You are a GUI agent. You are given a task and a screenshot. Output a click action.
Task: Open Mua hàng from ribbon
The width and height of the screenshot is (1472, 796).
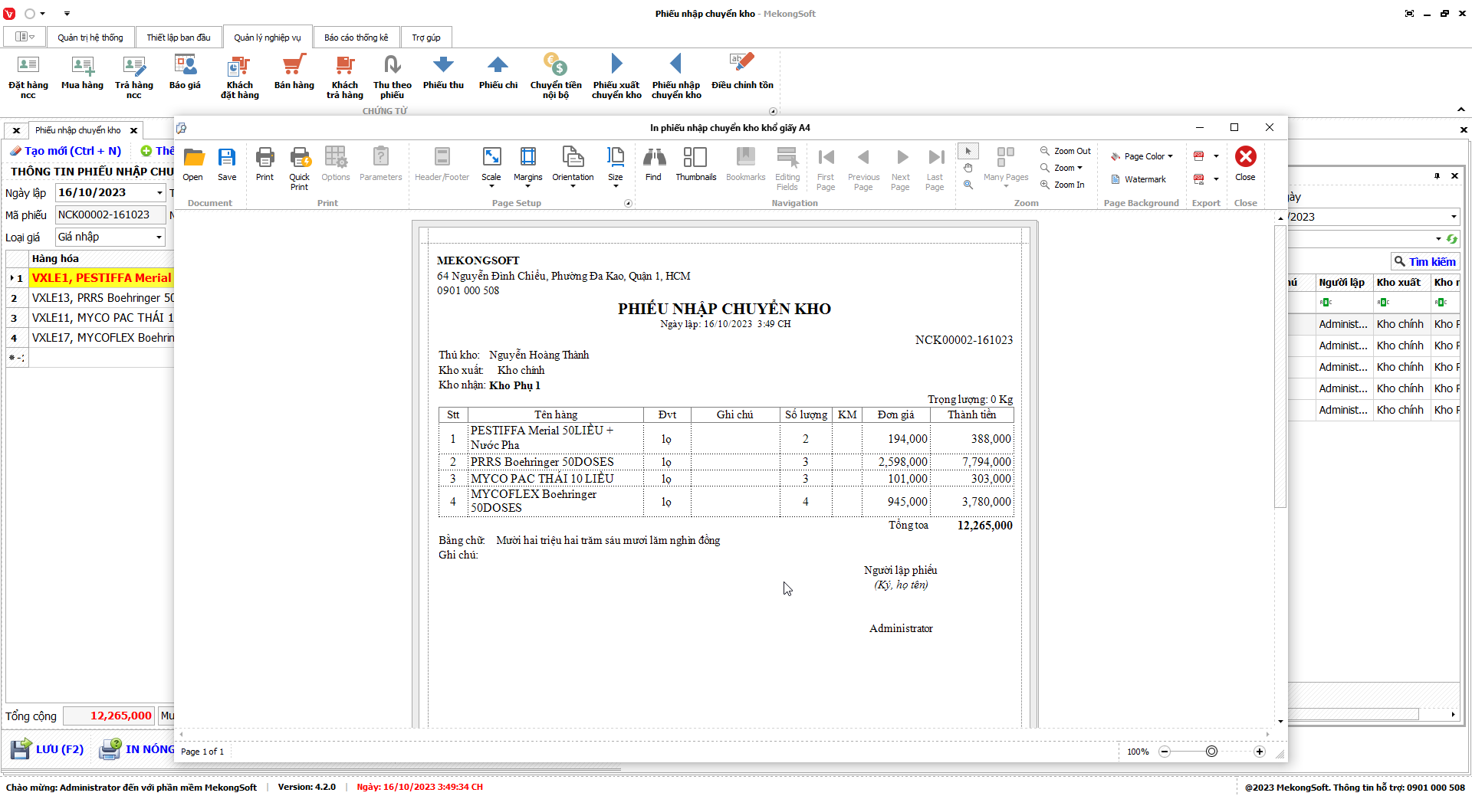[82, 73]
